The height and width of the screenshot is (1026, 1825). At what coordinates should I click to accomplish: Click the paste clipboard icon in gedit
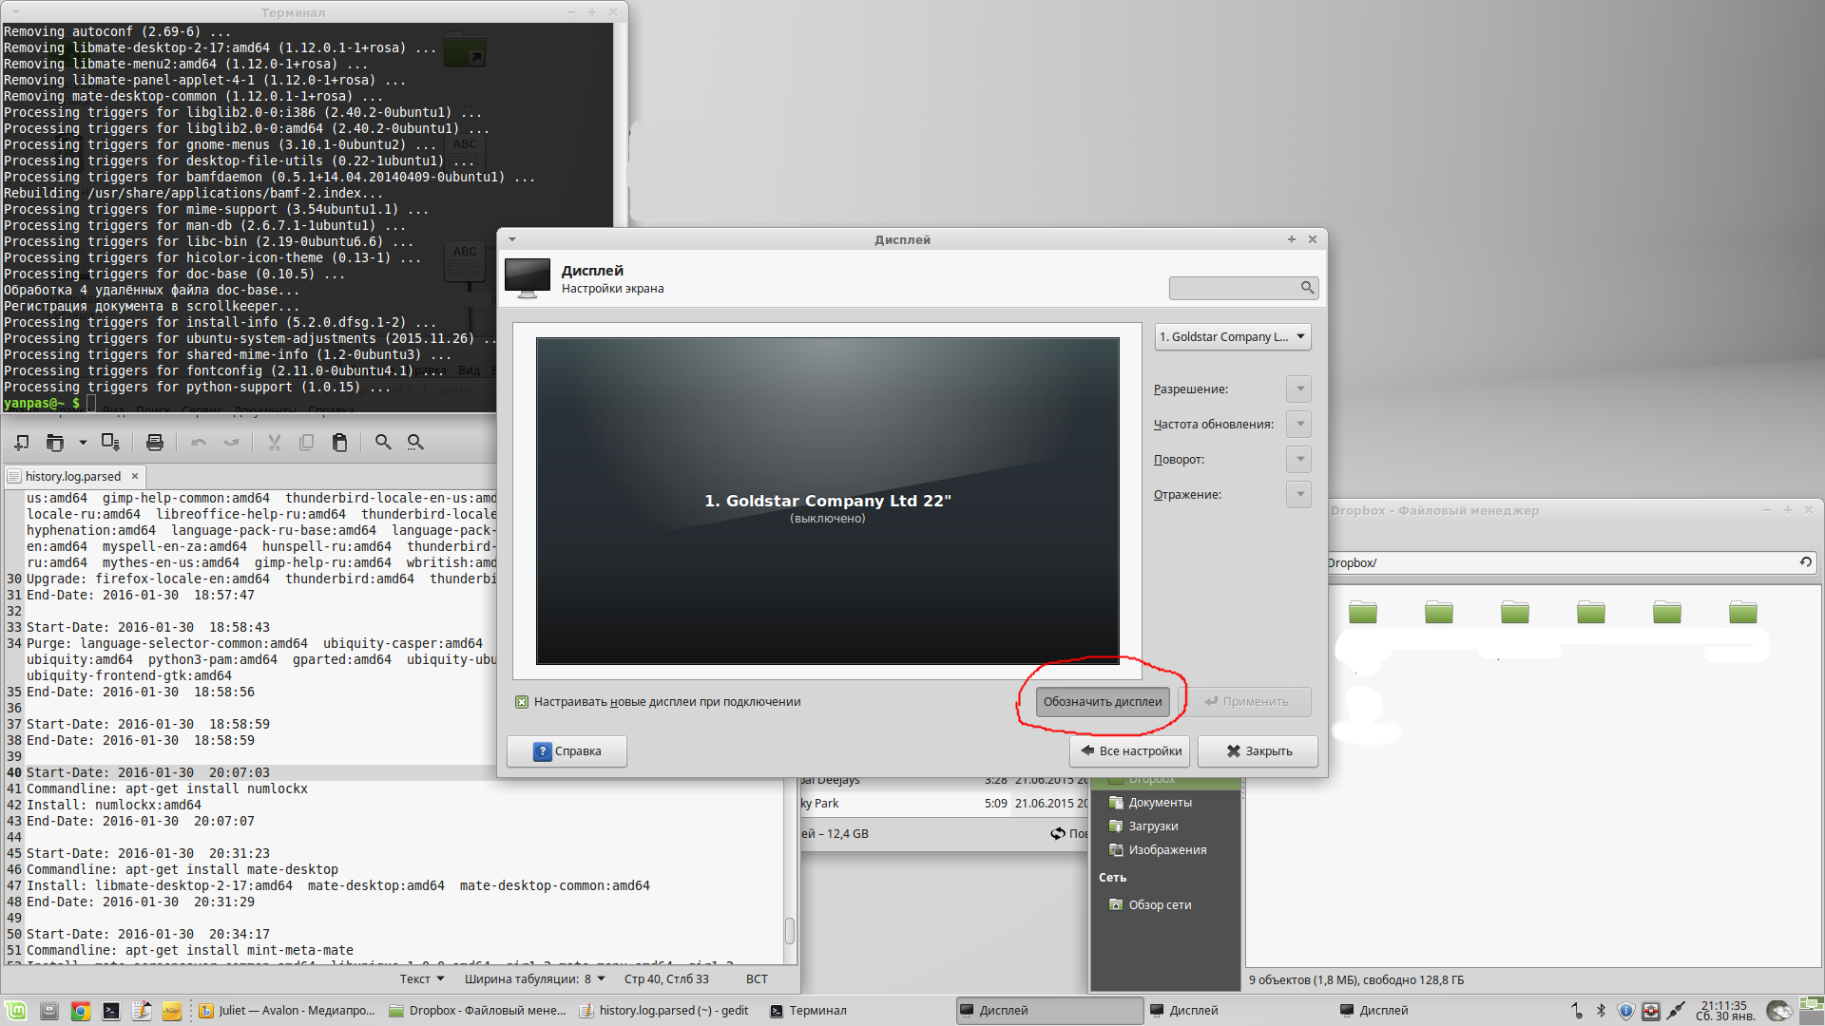[x=339, y=443]
